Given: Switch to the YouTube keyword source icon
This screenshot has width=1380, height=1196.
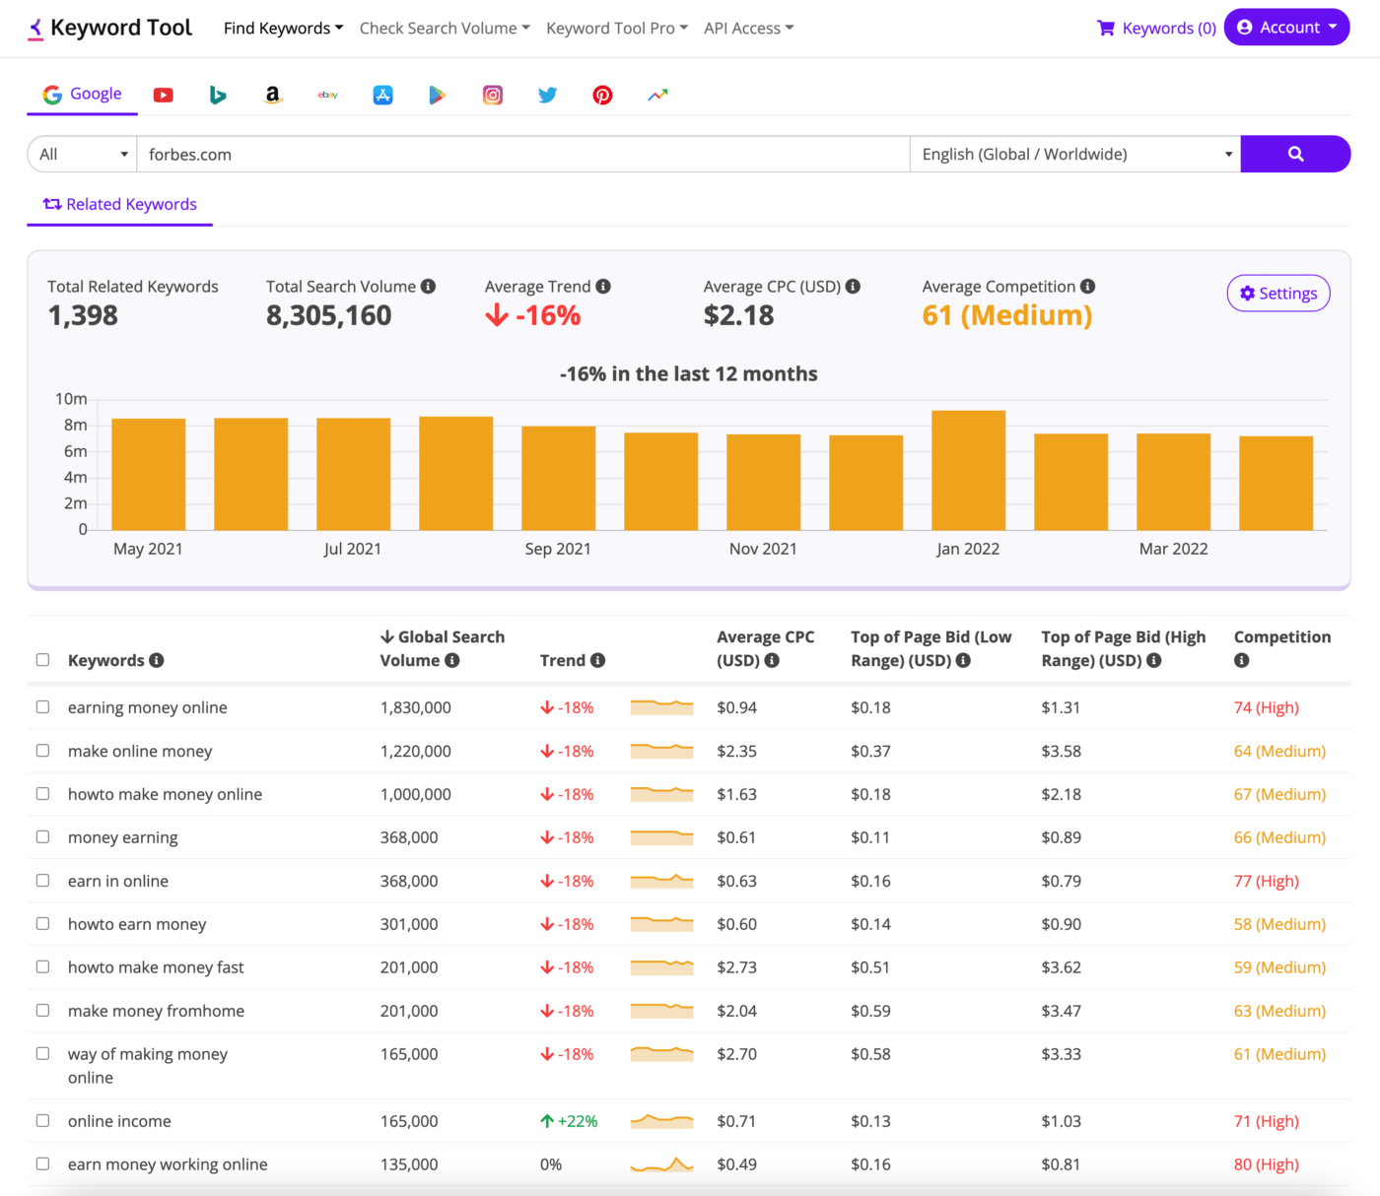Looking at the screenshot, I should [164, 95].
